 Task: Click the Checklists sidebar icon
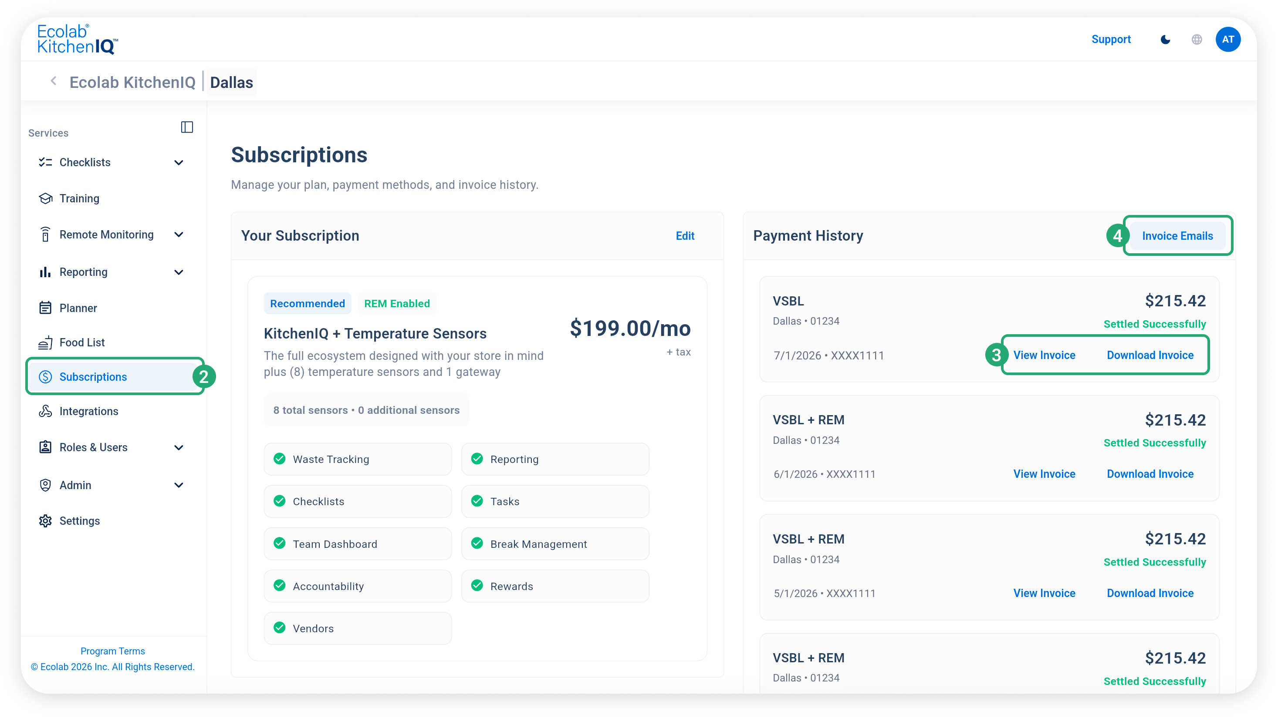[x=46, y=162]
